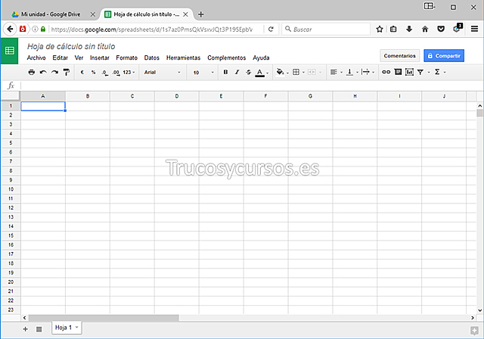Format as percent
This screenshot has height=339, width=484.
(x=93, y=72)
